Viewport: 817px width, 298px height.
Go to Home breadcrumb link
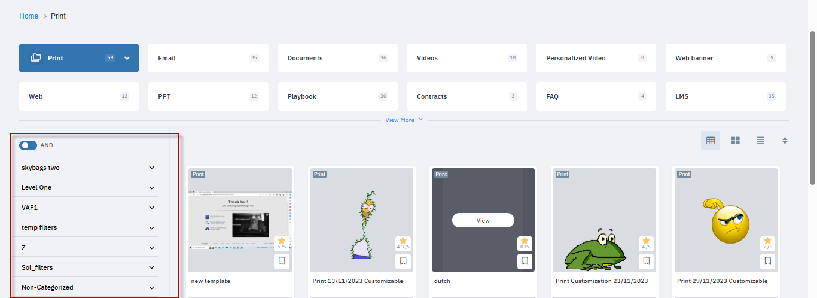coord(29,16)
